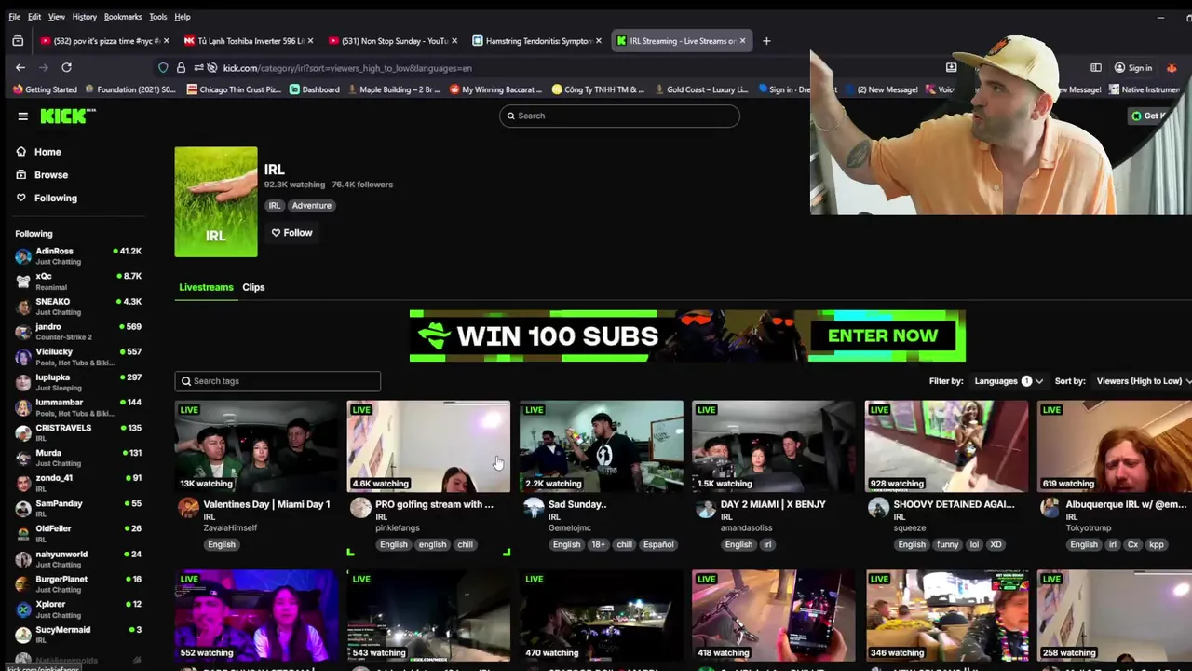Screen dimensions: 1192x671
Task: Click BurgerPlanet in Following list
Action: pos(78,583)
